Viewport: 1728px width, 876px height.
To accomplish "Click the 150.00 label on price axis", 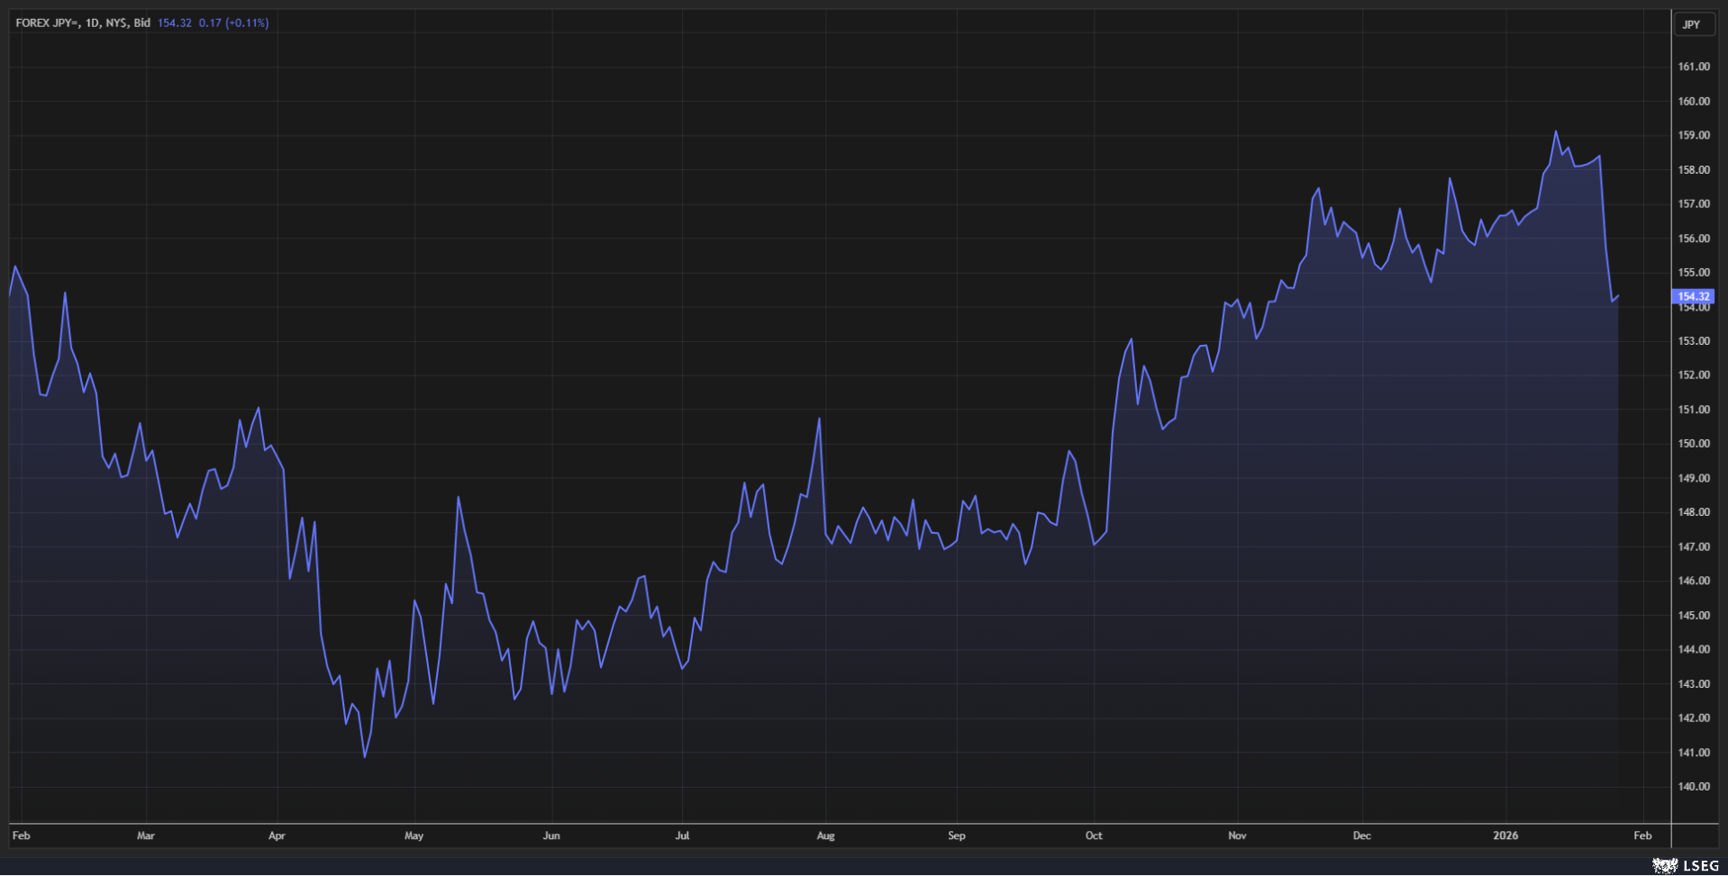I will (x=1693, y=444).
